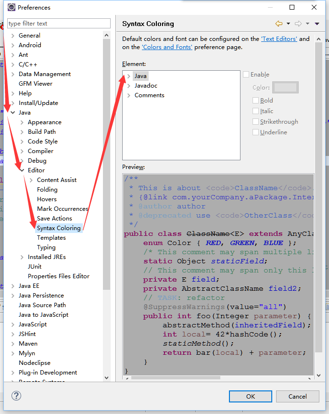This screenshot has height=414, width=329.
Task: Expand the Content Assist node
Action: pos(31,180)
